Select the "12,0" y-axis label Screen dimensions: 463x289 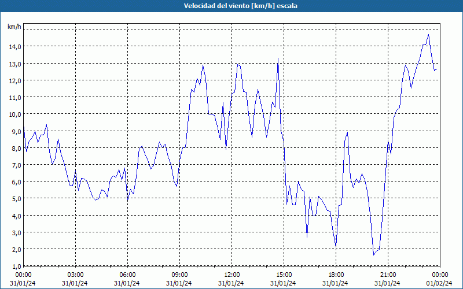[15, 80]
